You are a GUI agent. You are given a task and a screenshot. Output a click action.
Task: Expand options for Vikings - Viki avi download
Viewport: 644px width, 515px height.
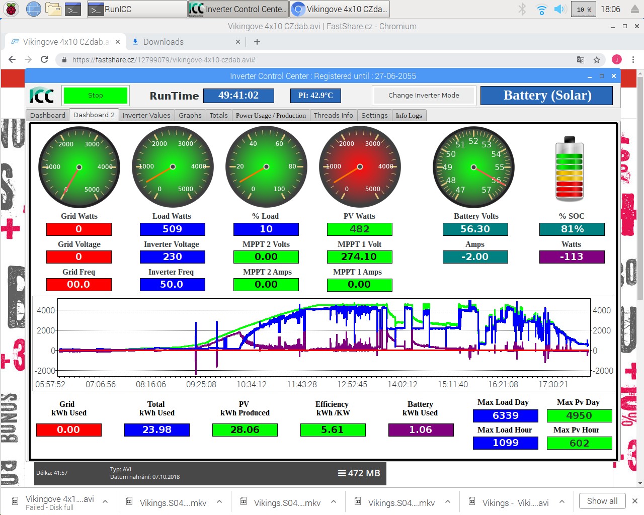click(x=562, y=501)
